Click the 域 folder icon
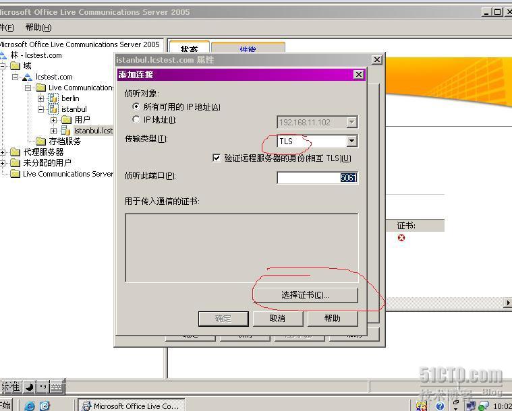The width and height of the screenshot is (512, 411). (x=15, y=66)
